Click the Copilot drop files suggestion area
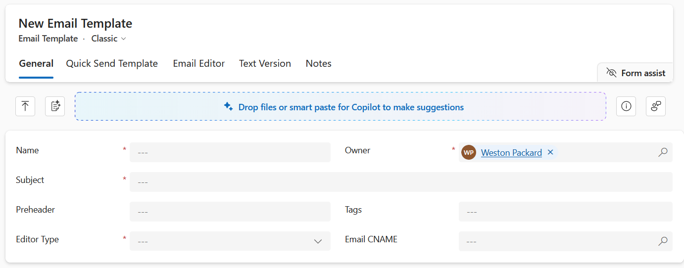Screen dimensions: 684x268 [341, 106]
